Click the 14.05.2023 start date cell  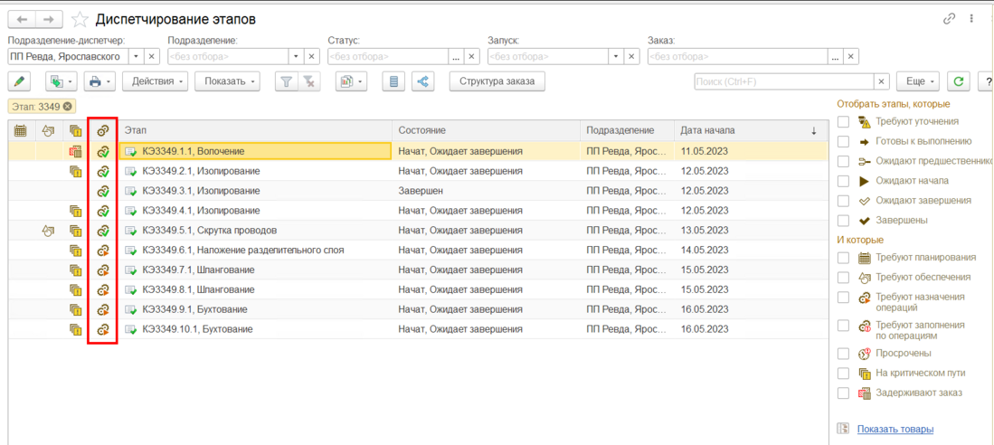click(750, 250)
